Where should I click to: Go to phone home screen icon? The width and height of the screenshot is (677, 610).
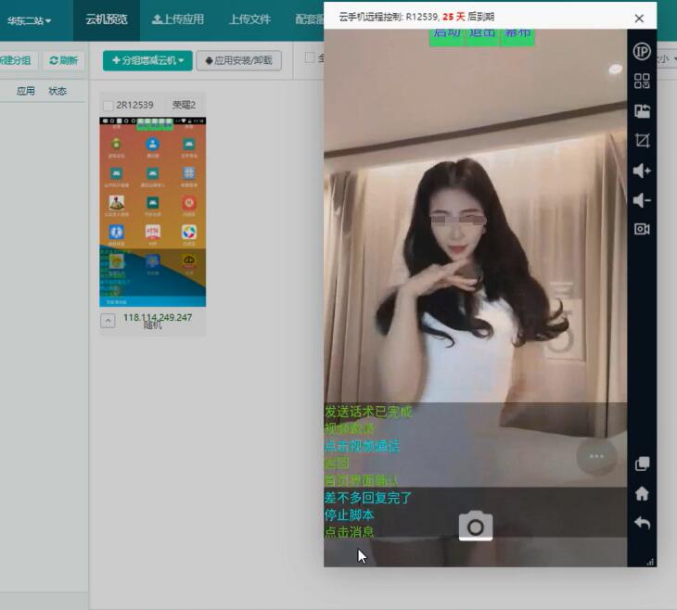(642, 493)
